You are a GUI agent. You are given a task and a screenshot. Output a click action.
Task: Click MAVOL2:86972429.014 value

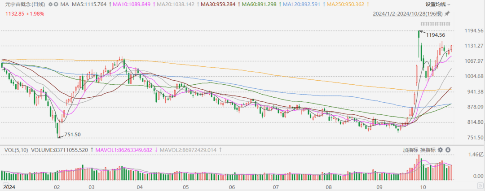[189, 150]
